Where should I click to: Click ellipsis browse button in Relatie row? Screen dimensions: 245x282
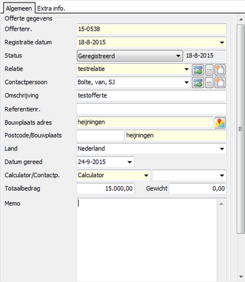[209, 70]
